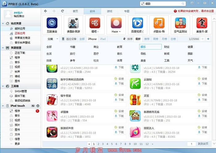This screenshot has height=153, width=216.
Task: Open the 点歌台 music app icon
Action: tap(159, 23)
